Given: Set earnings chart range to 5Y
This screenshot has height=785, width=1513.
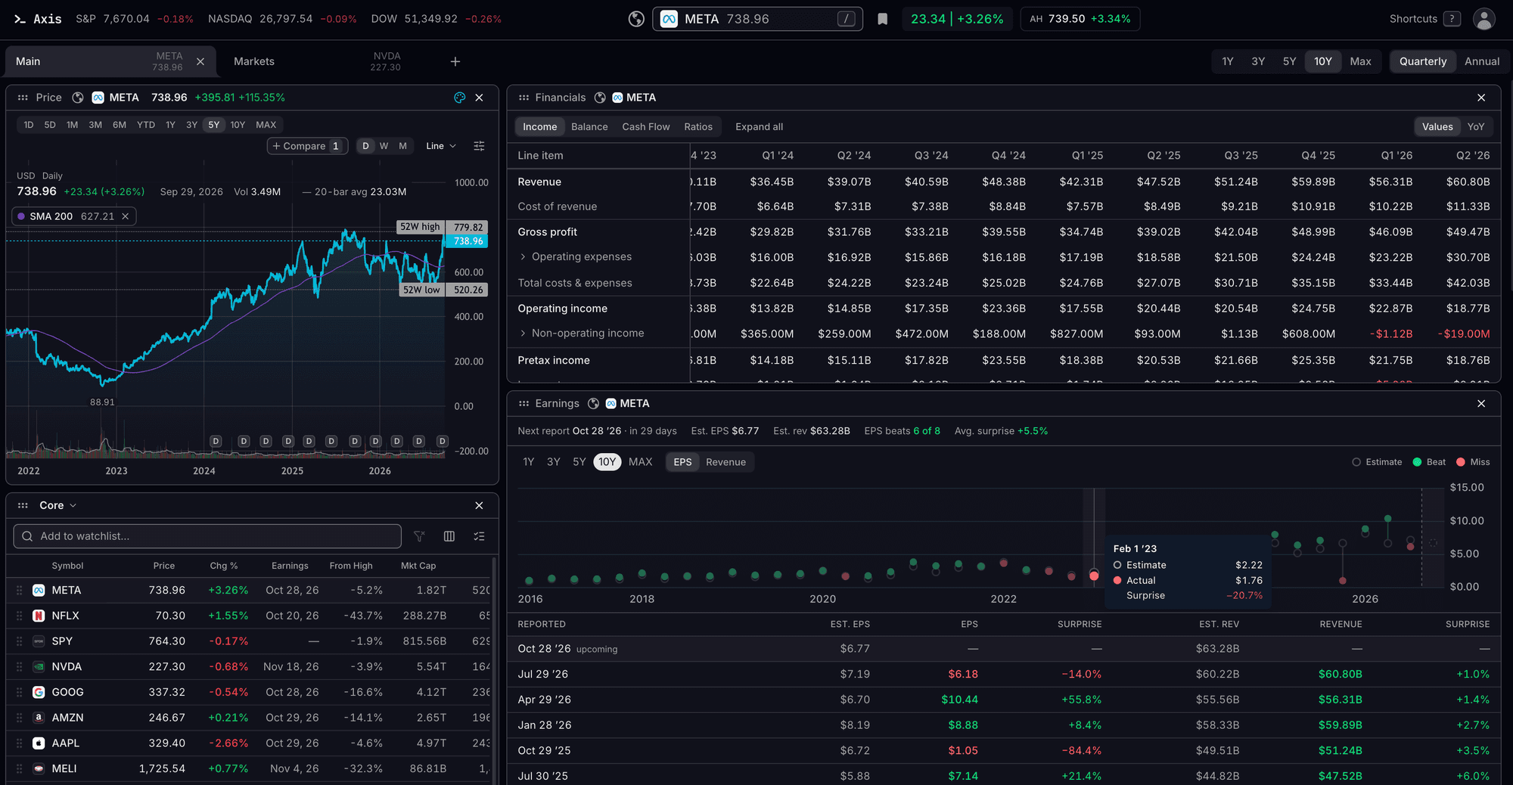Looking at the screenshot, I should (579, 462).
